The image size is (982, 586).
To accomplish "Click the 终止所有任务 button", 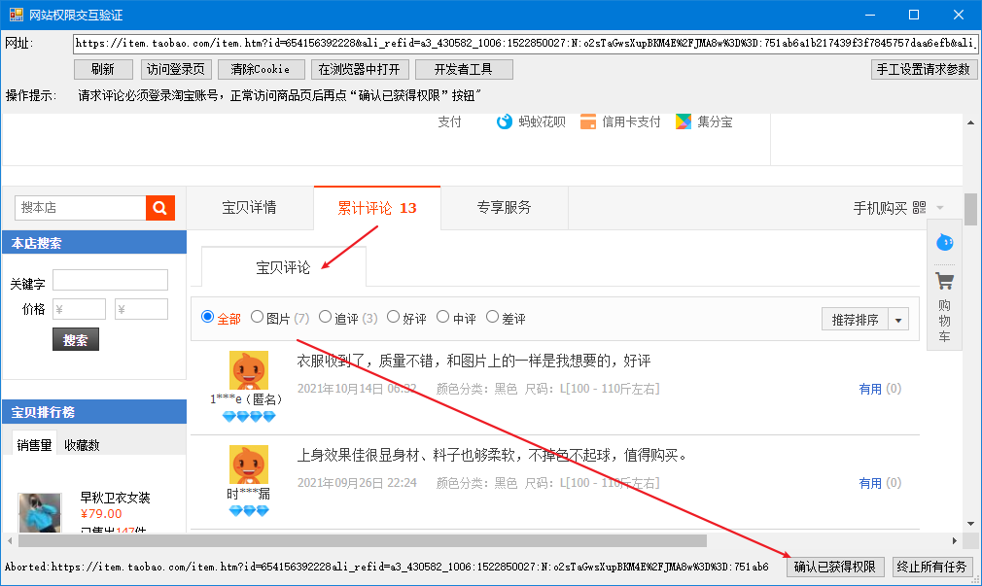I will (931, 567).
